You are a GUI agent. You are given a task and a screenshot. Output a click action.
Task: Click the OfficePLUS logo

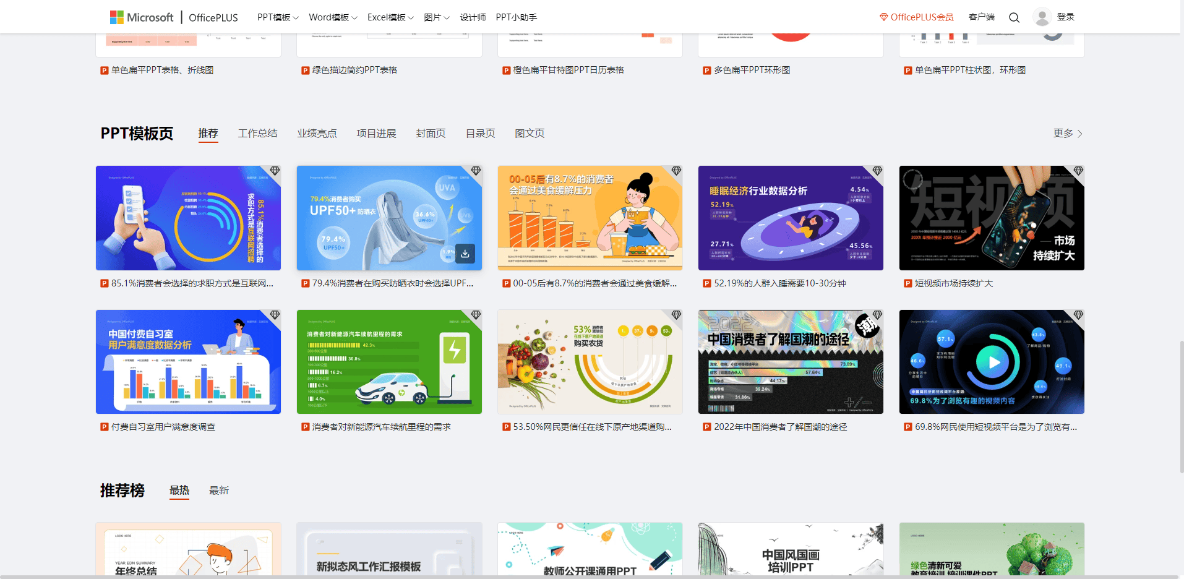pos(213,17)
